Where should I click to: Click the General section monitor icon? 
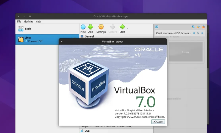tap(82, 36)
